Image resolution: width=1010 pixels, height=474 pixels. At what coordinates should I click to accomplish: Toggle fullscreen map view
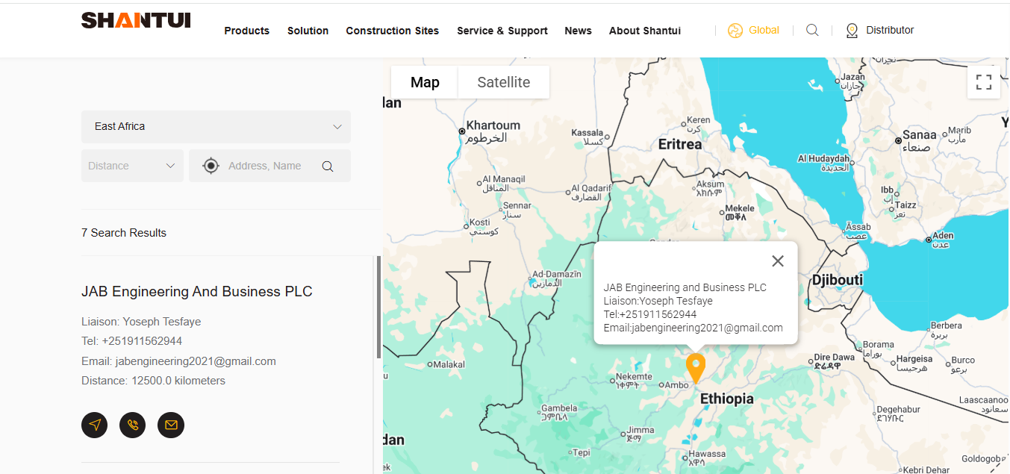(983, 82)
